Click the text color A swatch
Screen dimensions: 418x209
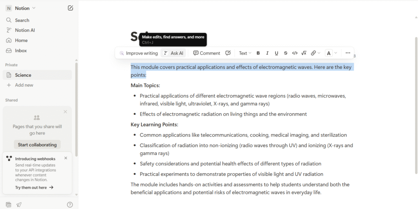point(329,53)
